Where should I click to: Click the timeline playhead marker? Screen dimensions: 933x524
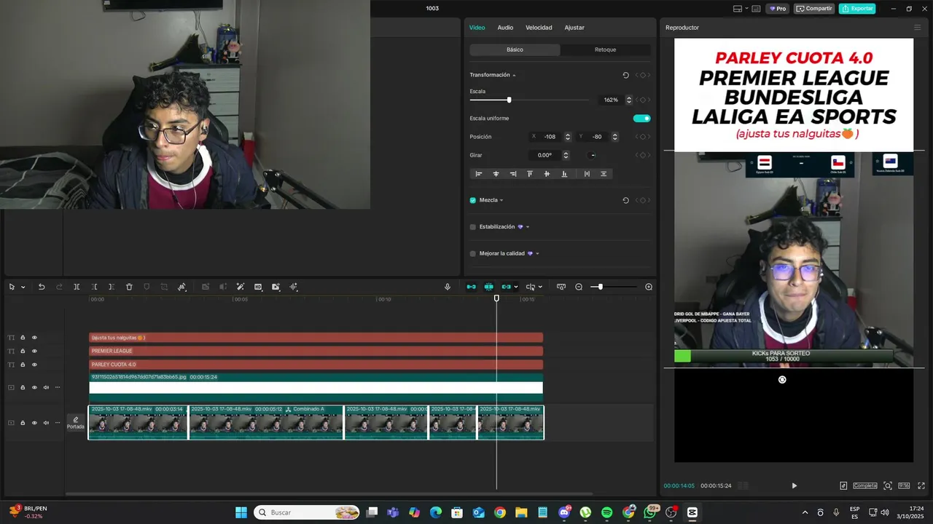pyautogui.click(x=496, y=298)
